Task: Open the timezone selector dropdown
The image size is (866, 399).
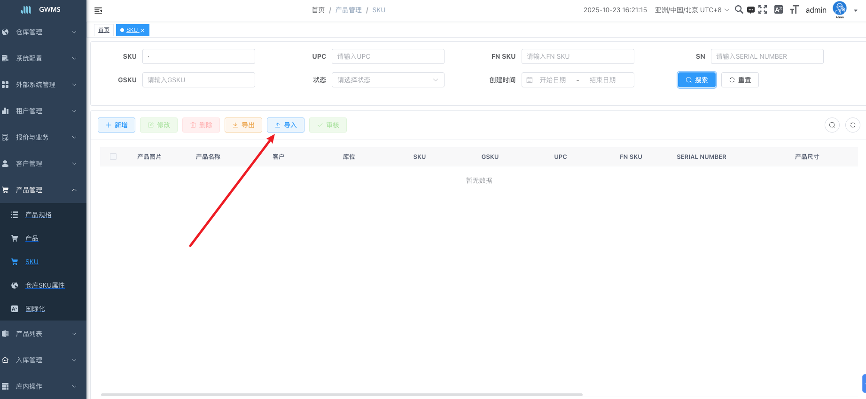Action: pyautogui.click(x=692, y=10)
